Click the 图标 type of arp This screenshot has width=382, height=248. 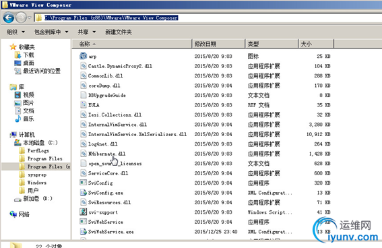pos(253,57)
